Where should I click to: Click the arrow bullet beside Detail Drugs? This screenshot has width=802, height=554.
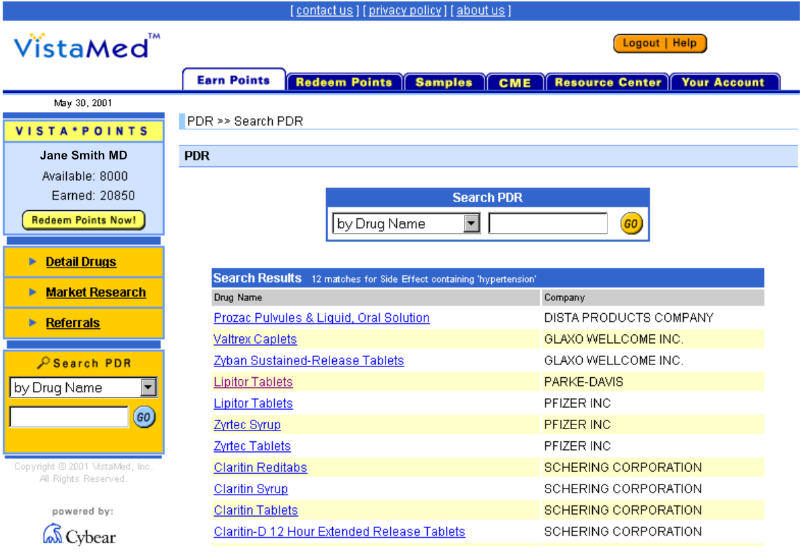[x=33, y=262]
